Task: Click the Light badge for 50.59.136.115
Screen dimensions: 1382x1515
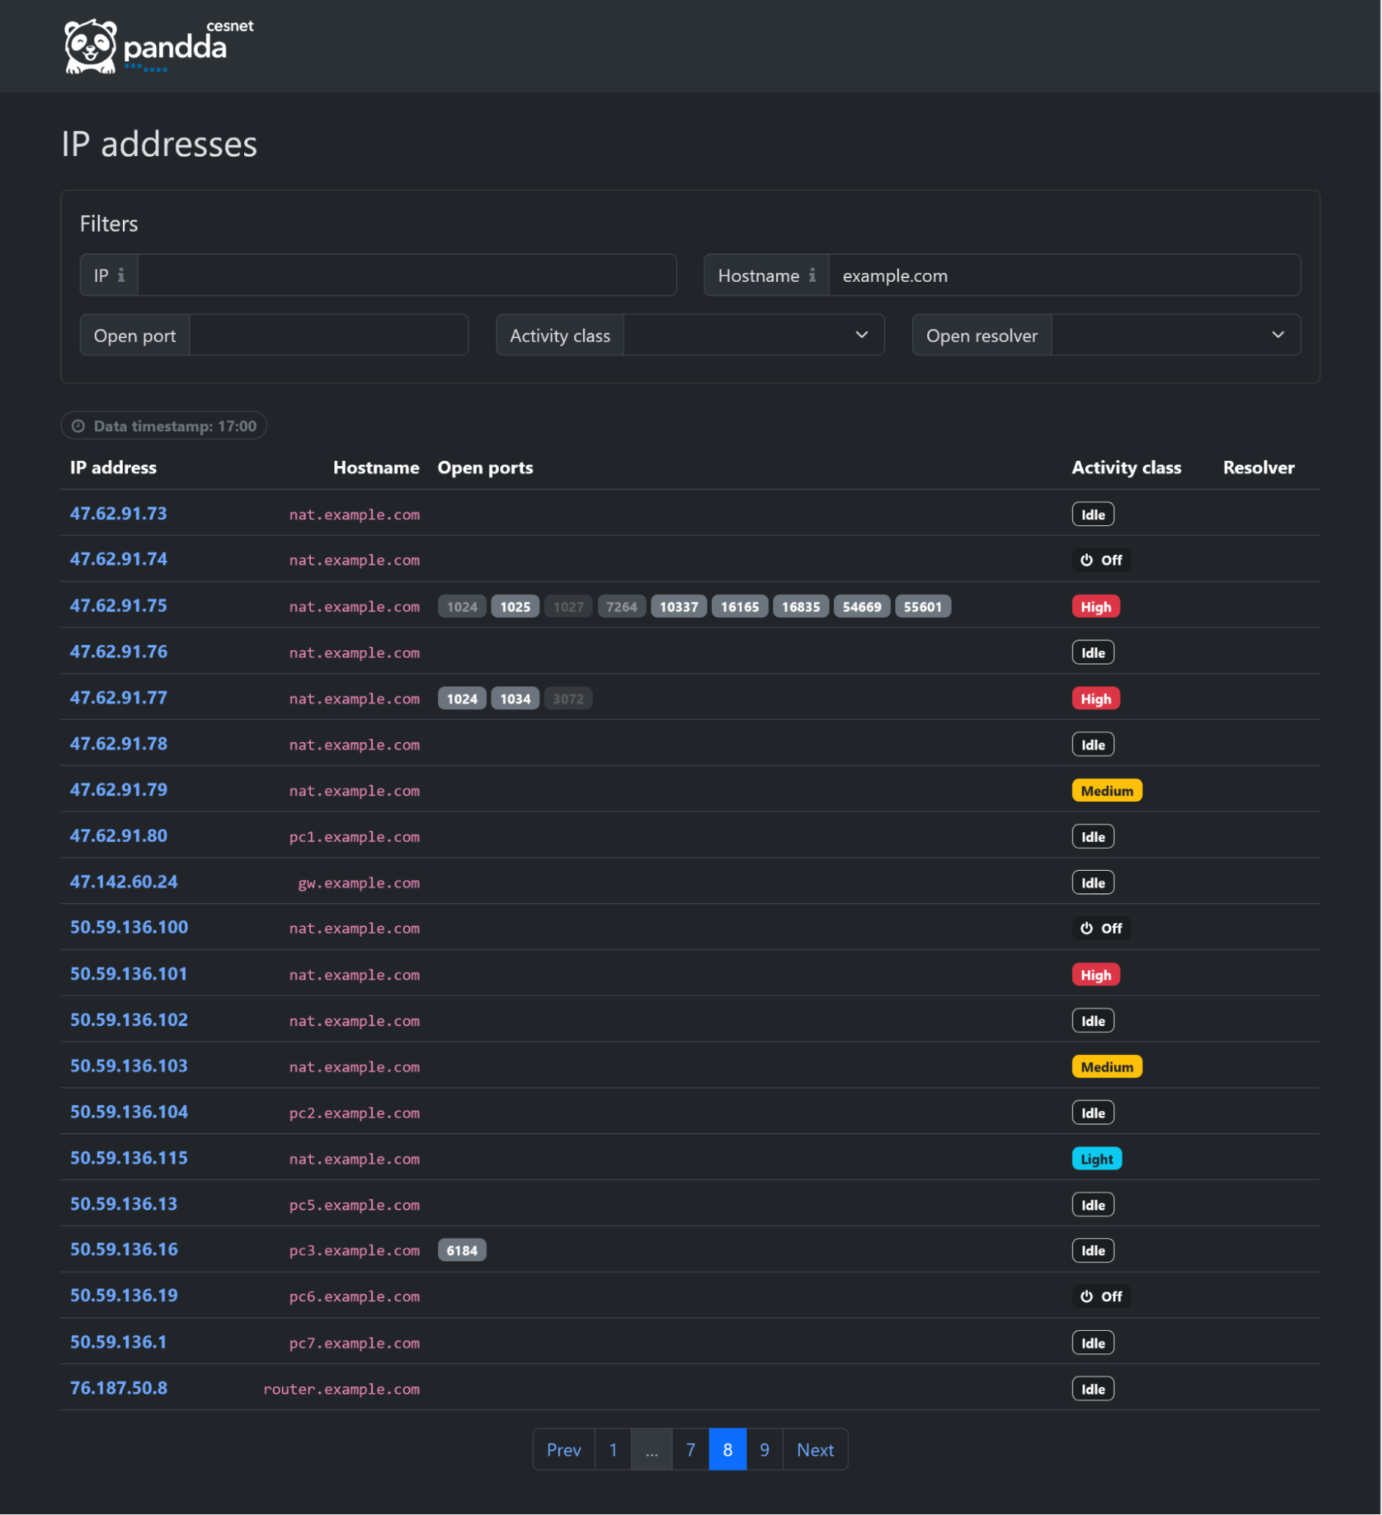Action: click(1096, 1158)
